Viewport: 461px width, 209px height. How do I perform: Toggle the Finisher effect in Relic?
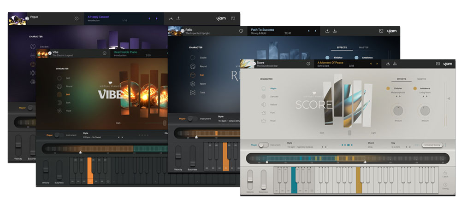point(327,58)
